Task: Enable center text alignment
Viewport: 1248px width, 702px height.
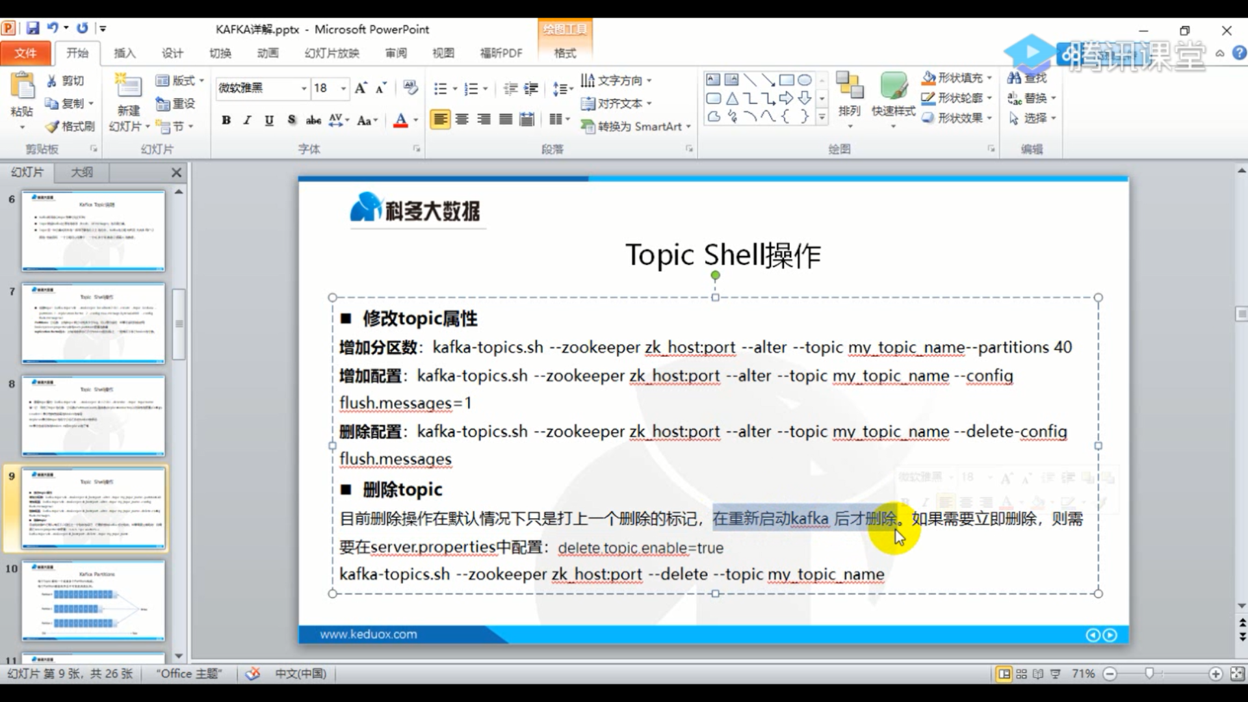Action: point(461,120)
